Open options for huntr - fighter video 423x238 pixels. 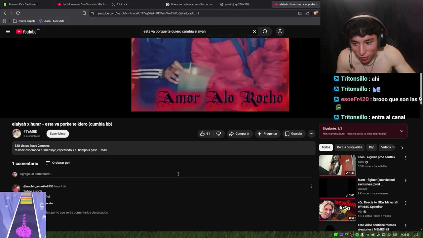pyautogui.click(x=406, y=181)
